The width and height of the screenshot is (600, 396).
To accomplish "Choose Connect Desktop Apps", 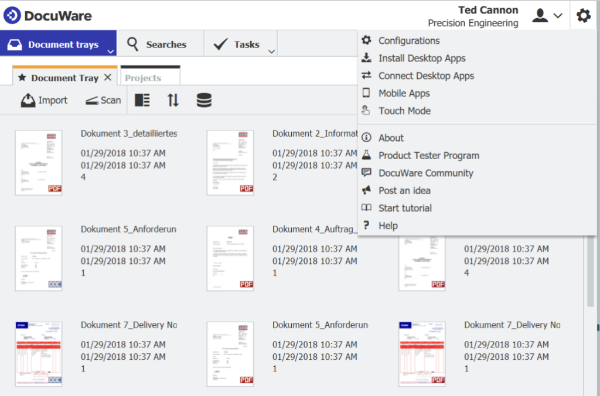I will pyautogui.click(x=477, y=75).
